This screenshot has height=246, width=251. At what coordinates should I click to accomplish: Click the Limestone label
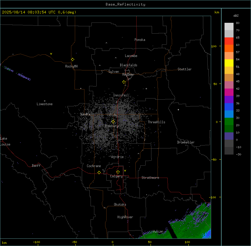(45, 104)
